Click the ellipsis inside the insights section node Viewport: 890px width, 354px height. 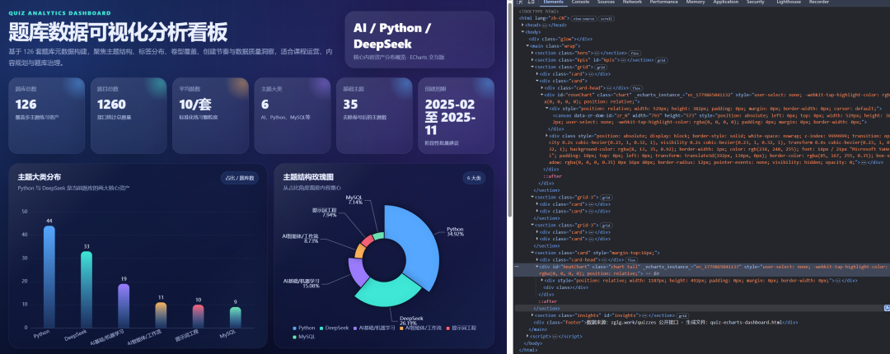coord(643,314)
